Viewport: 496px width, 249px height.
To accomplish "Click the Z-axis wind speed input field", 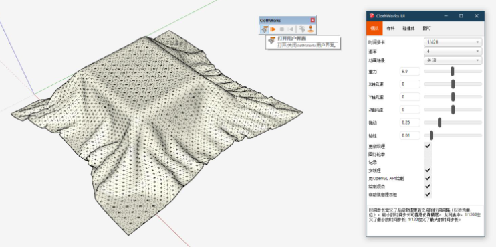I will click(410, 110).
